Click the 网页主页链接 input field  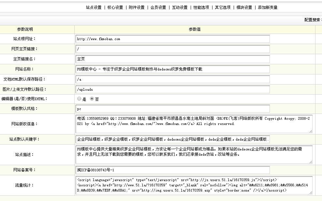pos(172,49)
